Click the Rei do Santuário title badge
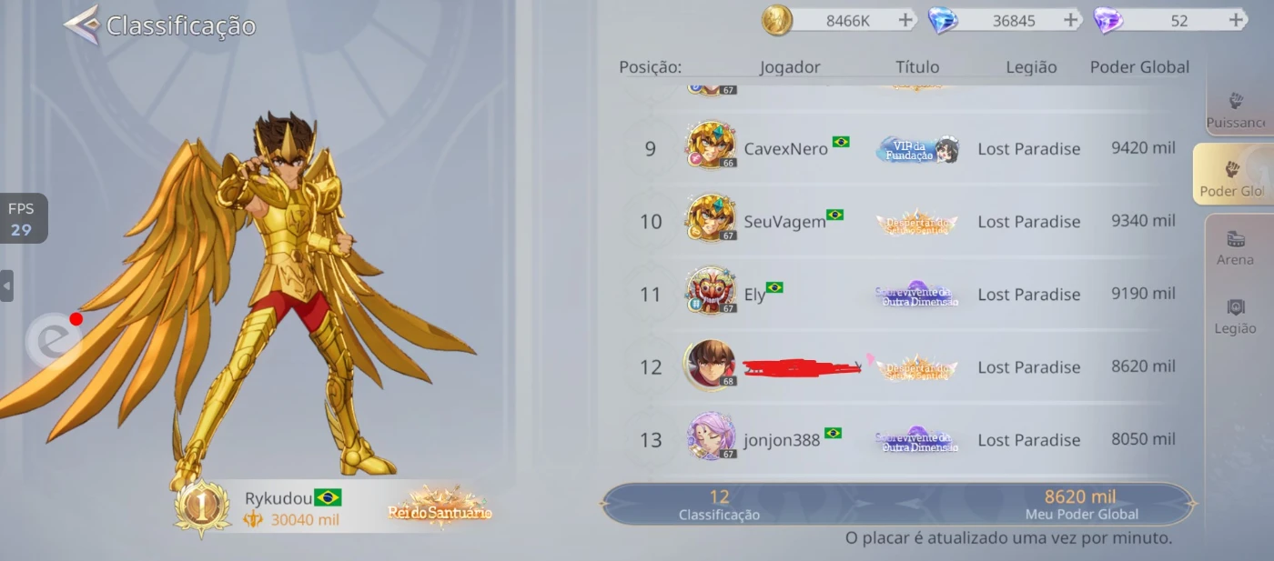Viewport: 1274px width, 561px height. click(x=440, y=508)
